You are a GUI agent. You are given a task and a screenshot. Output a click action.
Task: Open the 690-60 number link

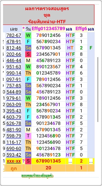pos(14,149)
